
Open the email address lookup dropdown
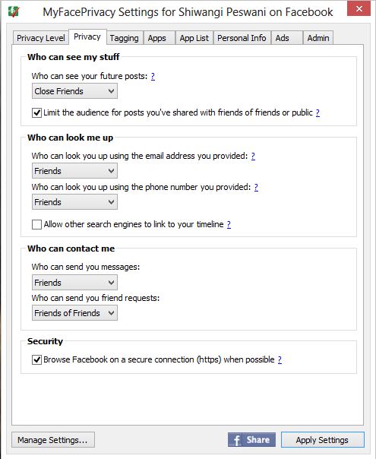[x=74, y=171]
